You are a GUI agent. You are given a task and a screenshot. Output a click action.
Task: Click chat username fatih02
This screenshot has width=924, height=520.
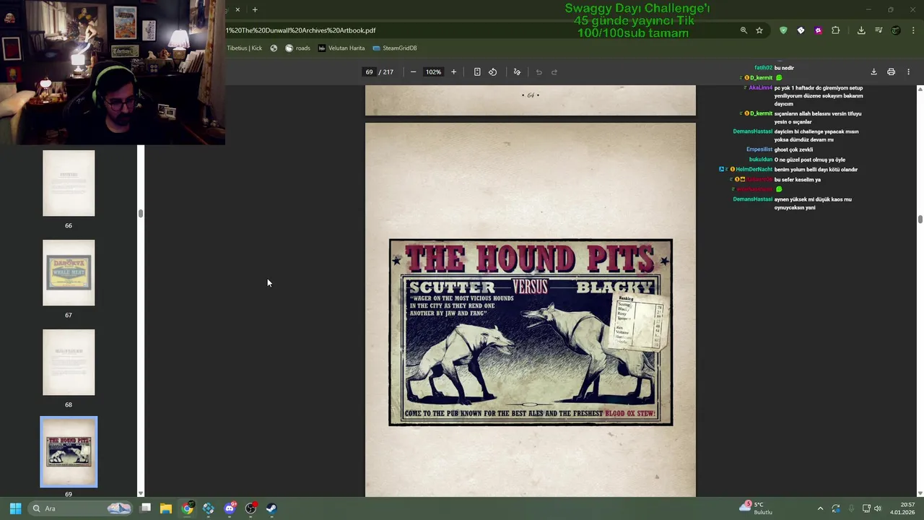coord(763,68)
